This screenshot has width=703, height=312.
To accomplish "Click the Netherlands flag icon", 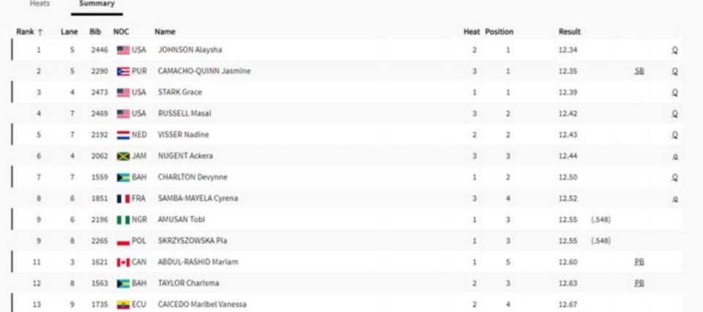I will (123, 135).
